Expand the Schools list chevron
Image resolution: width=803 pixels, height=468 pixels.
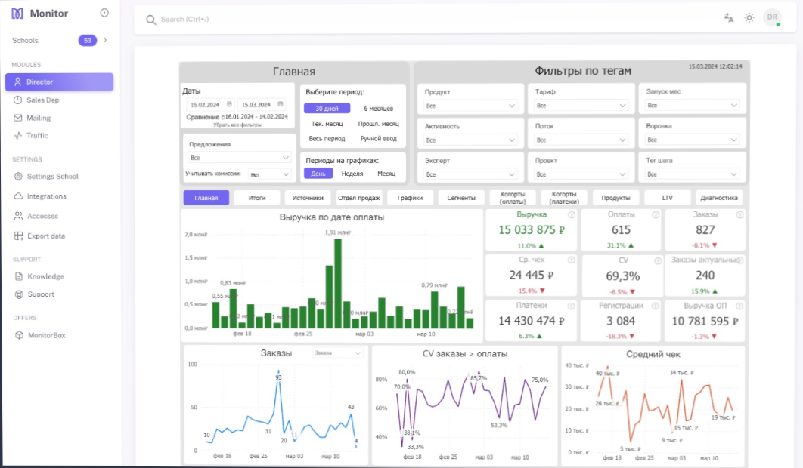click(105, 40)
